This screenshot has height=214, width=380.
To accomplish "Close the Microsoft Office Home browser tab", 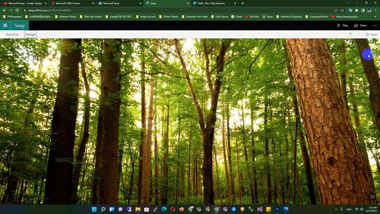I will pyautogui.click(x=93, y=4).
